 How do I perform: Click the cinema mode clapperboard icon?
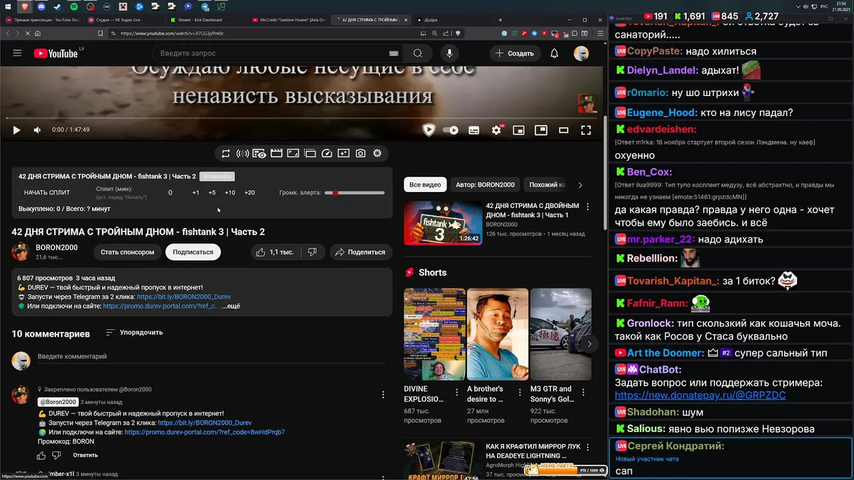pyautogui.click(x=276, y=153)
